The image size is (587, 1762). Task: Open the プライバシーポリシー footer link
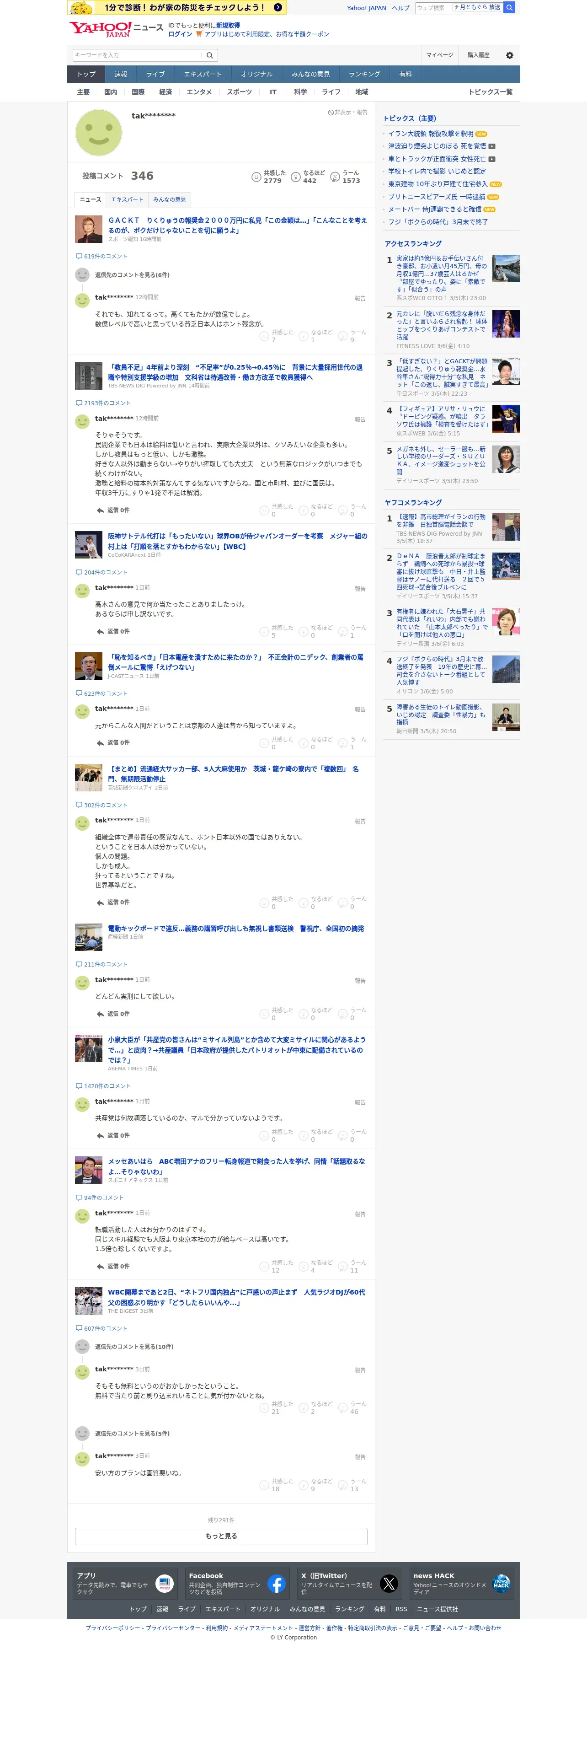coord(113,1628)
